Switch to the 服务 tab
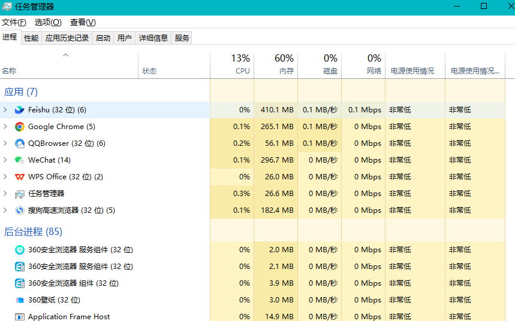 click(182, 38)
